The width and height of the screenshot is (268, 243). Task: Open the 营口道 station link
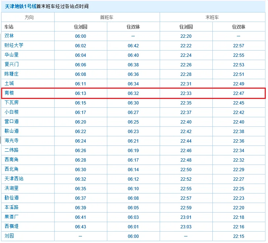[x=11, y=122]
